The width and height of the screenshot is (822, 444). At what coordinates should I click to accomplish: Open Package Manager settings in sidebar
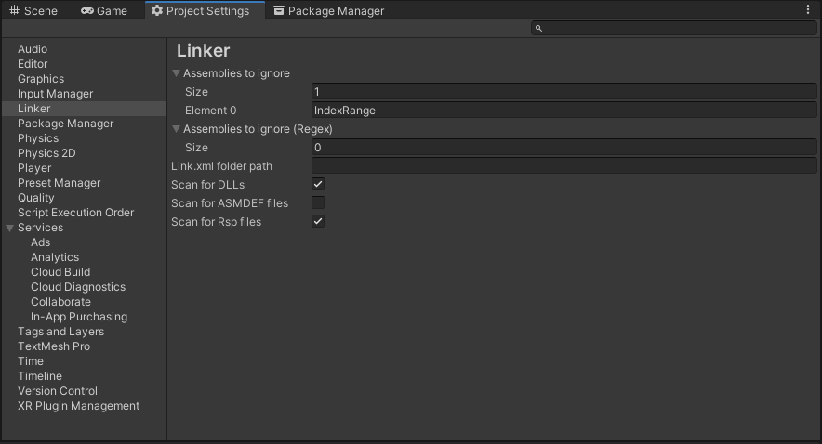[65, 124]
